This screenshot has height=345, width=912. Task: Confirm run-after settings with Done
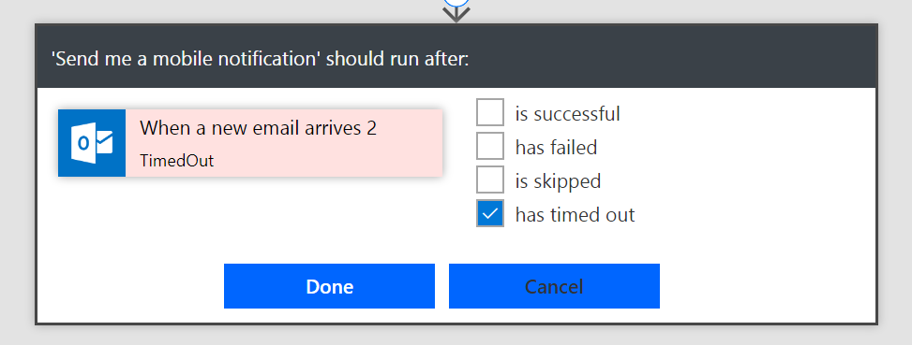(329, 286)
